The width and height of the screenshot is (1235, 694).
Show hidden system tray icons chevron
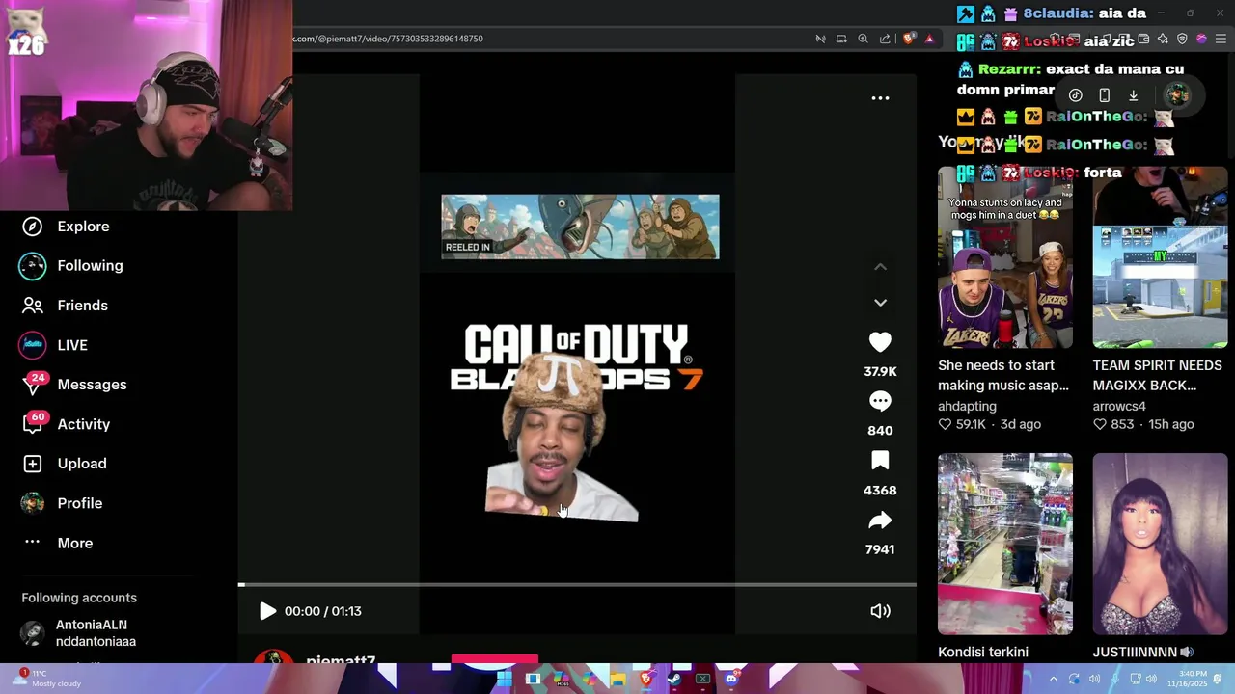(1053, 679)
